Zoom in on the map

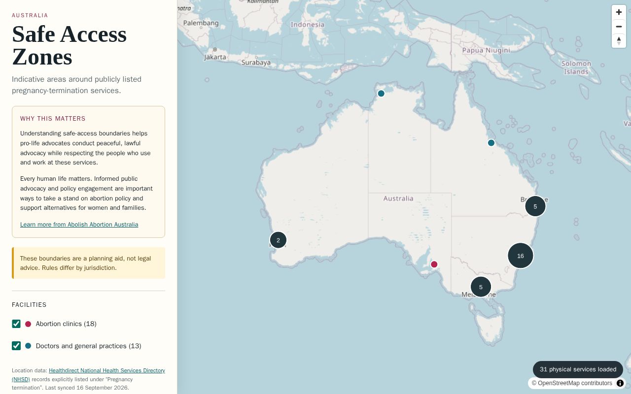point(619,12)
